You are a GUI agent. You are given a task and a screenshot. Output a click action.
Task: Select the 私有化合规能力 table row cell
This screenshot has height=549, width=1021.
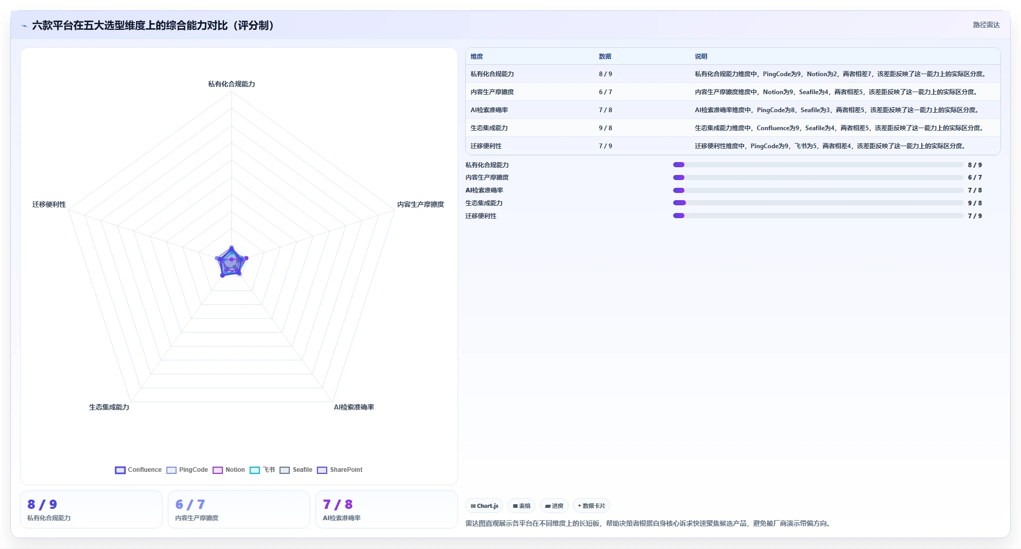[492, 74]
